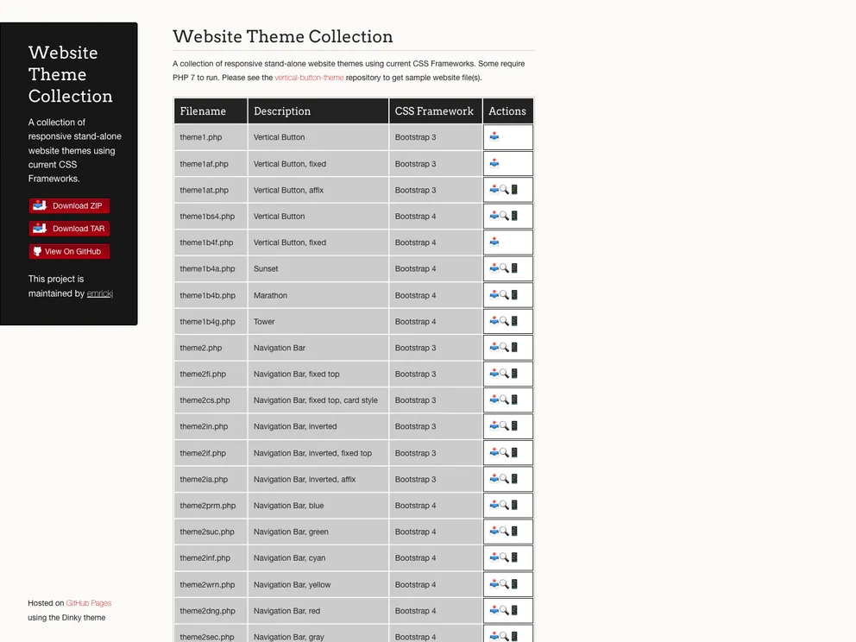Open the GitHub Pages link

pos(89,603)
